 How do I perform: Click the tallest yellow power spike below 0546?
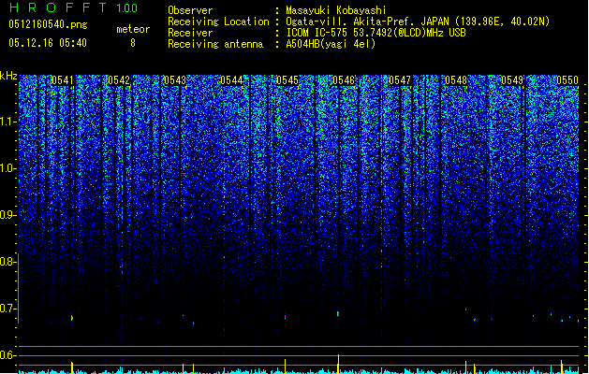338,363
